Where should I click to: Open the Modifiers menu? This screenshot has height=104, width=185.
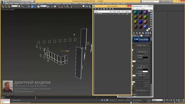(x=34, y=4)
